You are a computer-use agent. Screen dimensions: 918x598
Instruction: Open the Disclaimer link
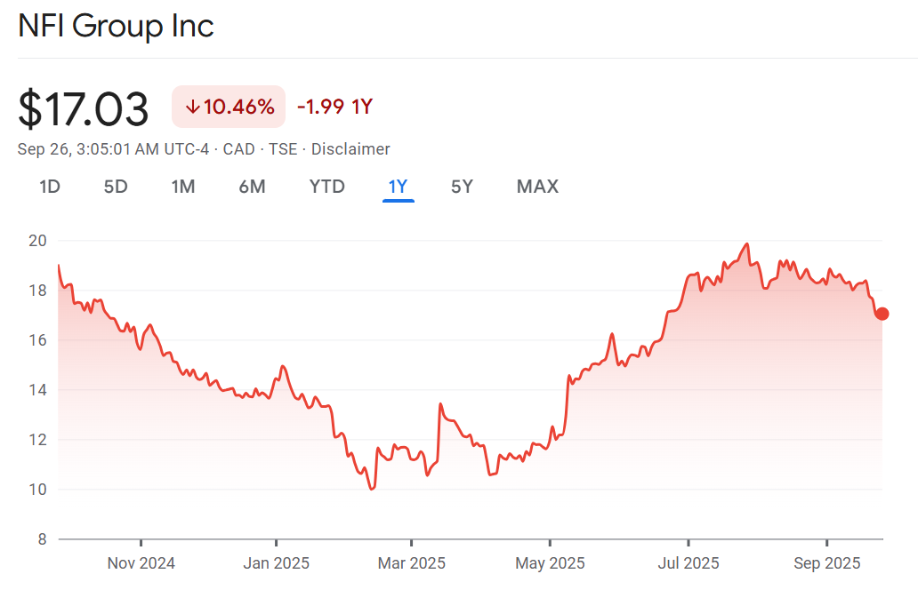(350, 149)
